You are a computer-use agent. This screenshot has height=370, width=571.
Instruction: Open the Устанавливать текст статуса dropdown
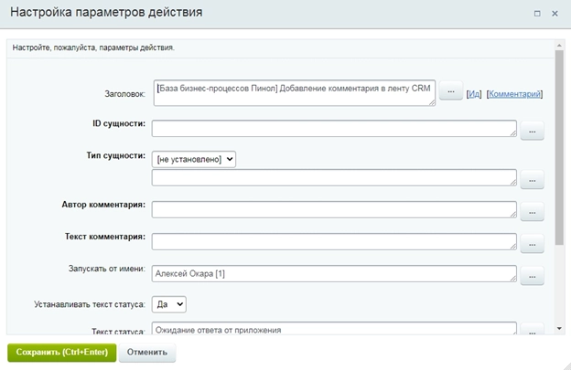[169, 304]
